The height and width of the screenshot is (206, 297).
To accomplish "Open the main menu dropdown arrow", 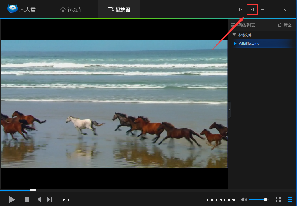I will coord(252,9).
